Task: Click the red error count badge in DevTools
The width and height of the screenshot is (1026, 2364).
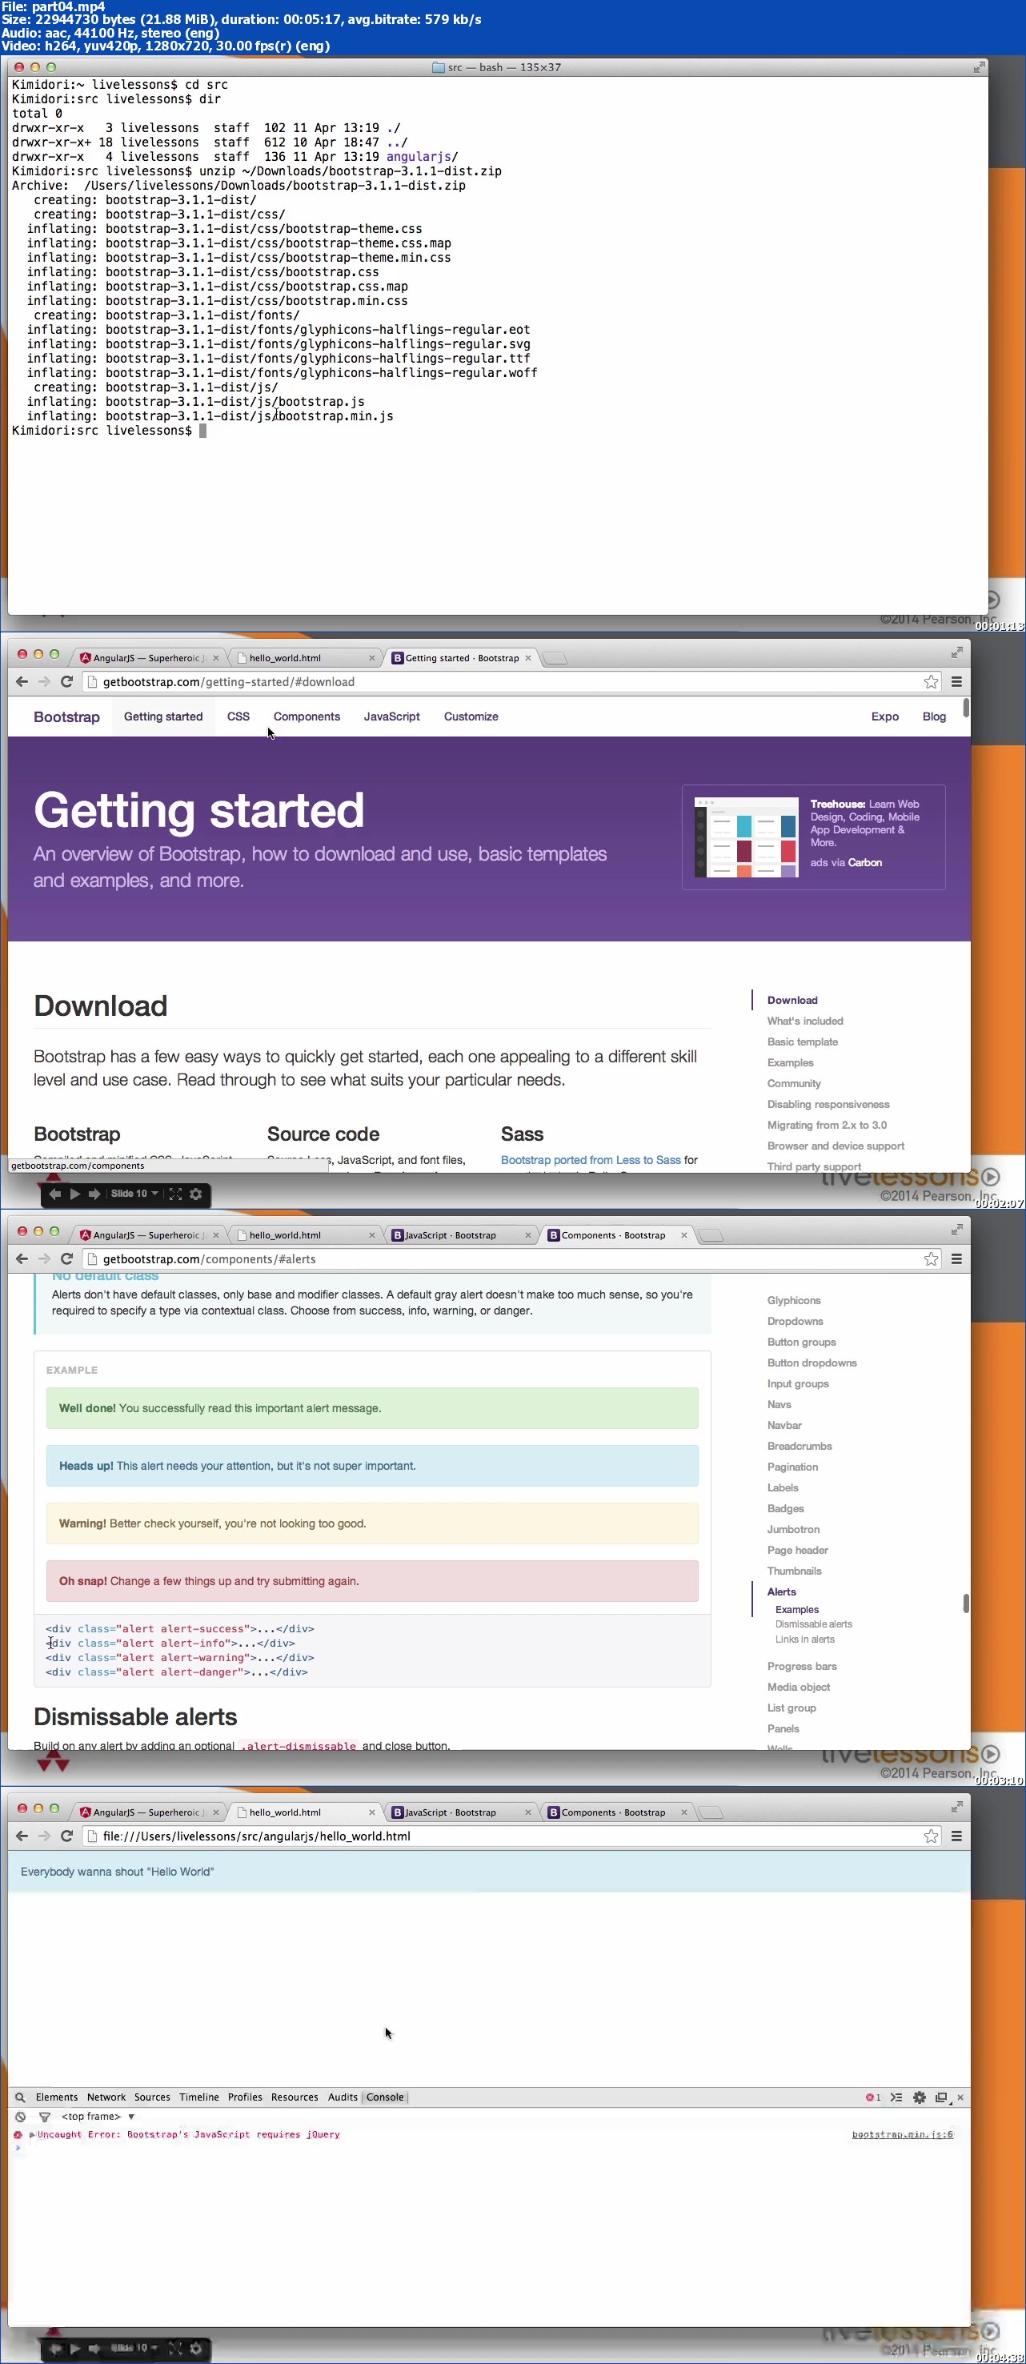Action: pos(873,2097)
